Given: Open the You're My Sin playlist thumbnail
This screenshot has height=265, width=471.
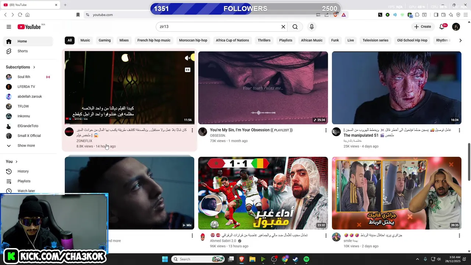Looking at the screenshot, I should (x=263, y=88).
